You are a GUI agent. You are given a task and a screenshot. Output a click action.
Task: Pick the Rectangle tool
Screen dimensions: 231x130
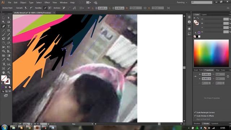tap(9, 30)
